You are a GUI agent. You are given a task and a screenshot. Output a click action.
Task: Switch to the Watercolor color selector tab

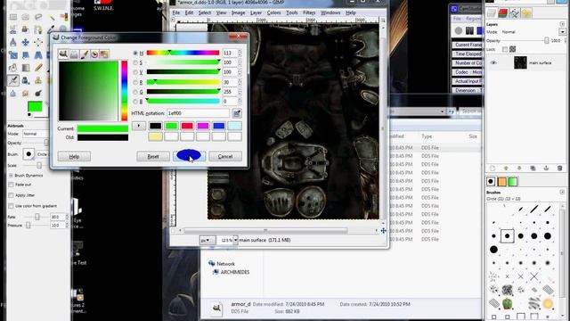coord(85,54)
